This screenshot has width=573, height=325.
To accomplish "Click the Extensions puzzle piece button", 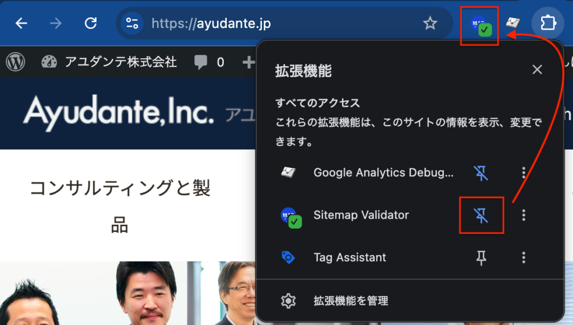I will (548, 23).
